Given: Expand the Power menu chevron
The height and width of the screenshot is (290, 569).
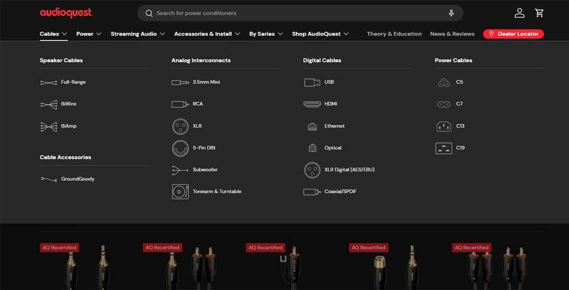Looking at the screenshot, I should 98,34.
